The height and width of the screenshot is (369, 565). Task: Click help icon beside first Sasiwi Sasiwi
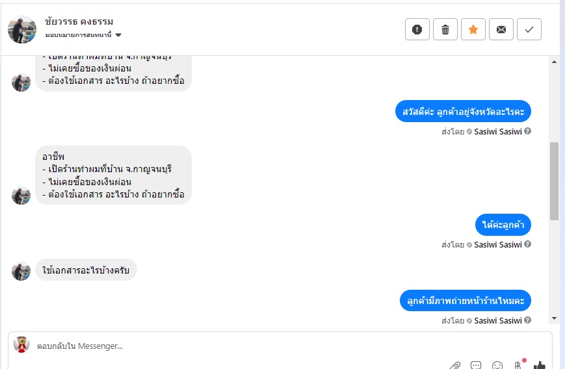[x=527, y=131]
